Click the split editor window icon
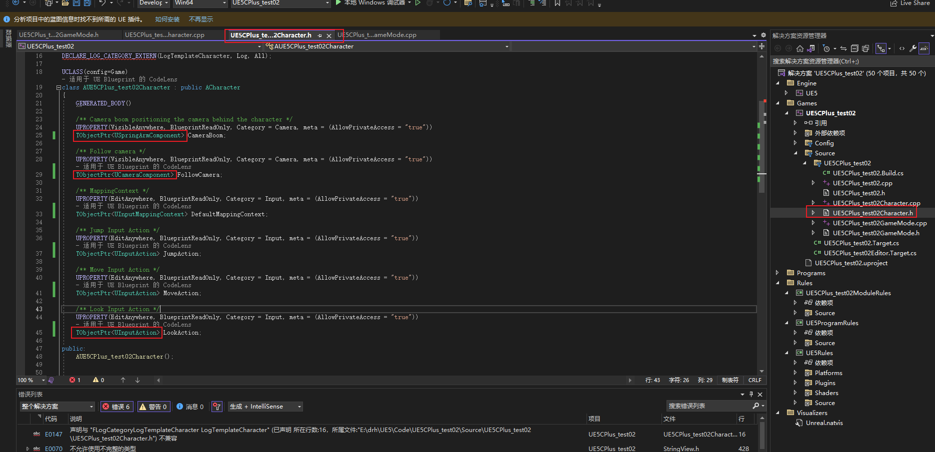Image resolution: width=935 pixels, height=452 pixels. pyautogui.click(x=761, y=46)
